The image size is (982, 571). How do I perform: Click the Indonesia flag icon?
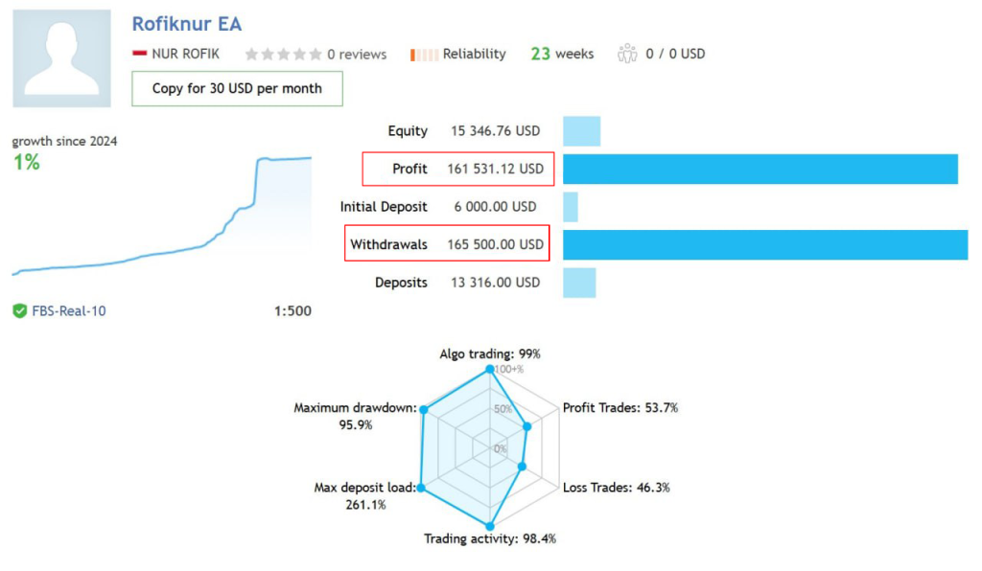[140, 54]
